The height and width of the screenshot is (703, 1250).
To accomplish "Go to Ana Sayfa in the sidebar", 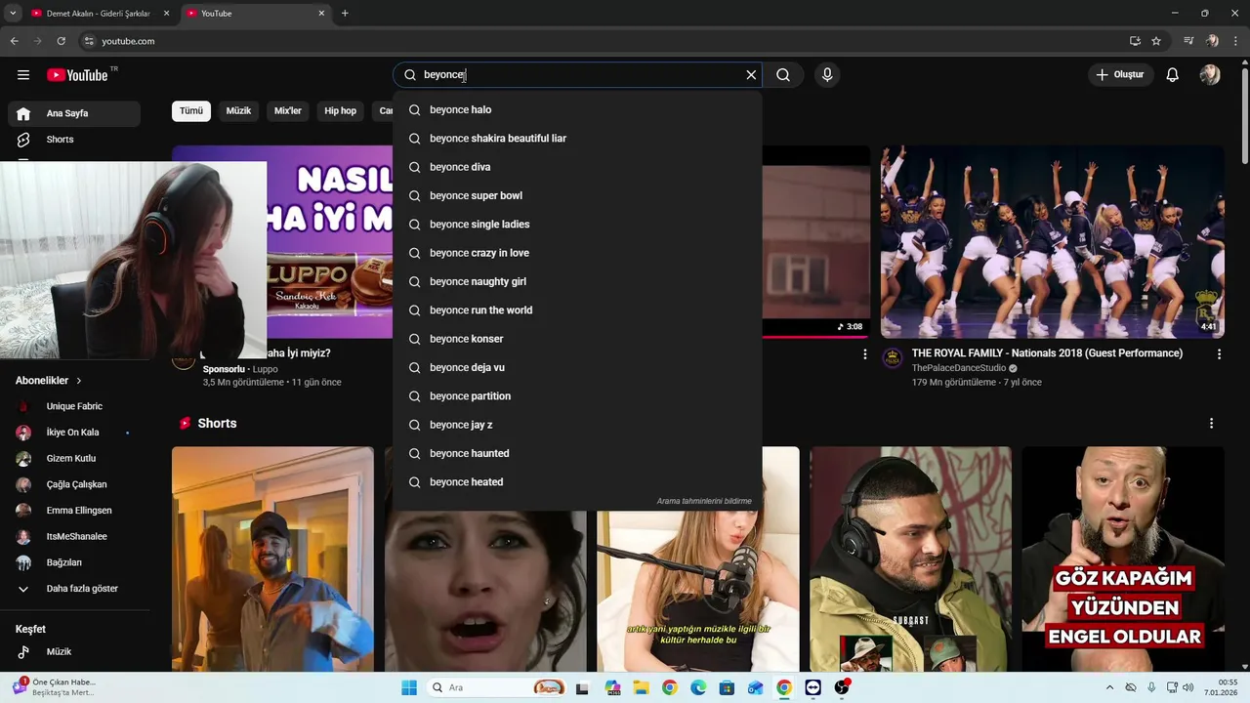I will 74,113.
